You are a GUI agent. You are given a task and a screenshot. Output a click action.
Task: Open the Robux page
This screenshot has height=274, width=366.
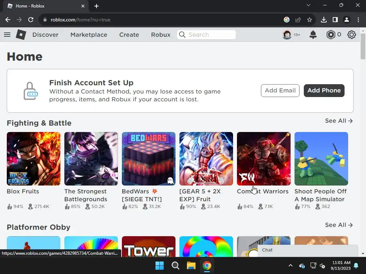pyautogui.click(x=160, y=35)
